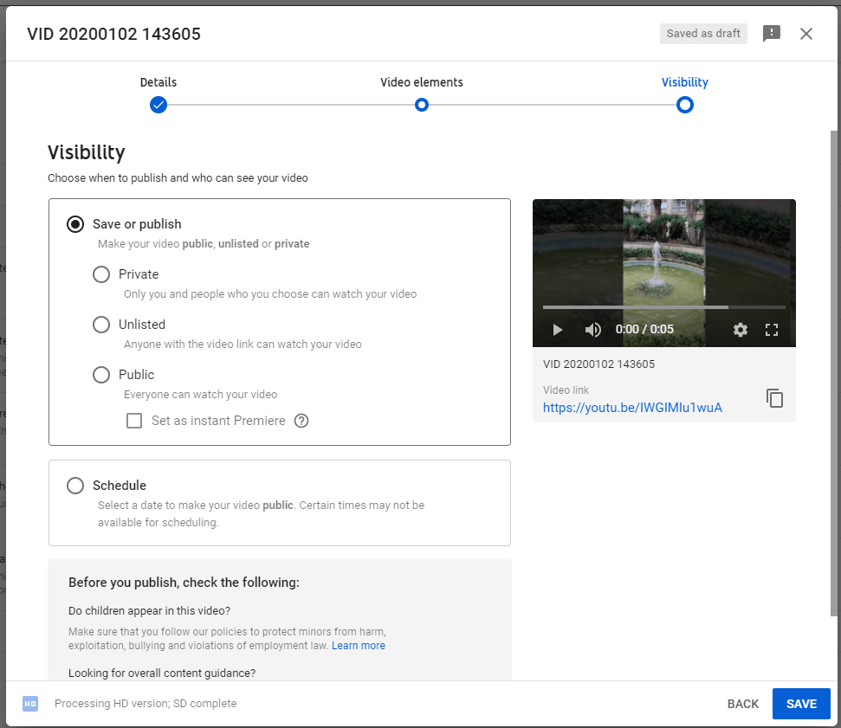This screenshot has width=841, height=728.
Task: Choose Private visibility
Action: (101, 274)
